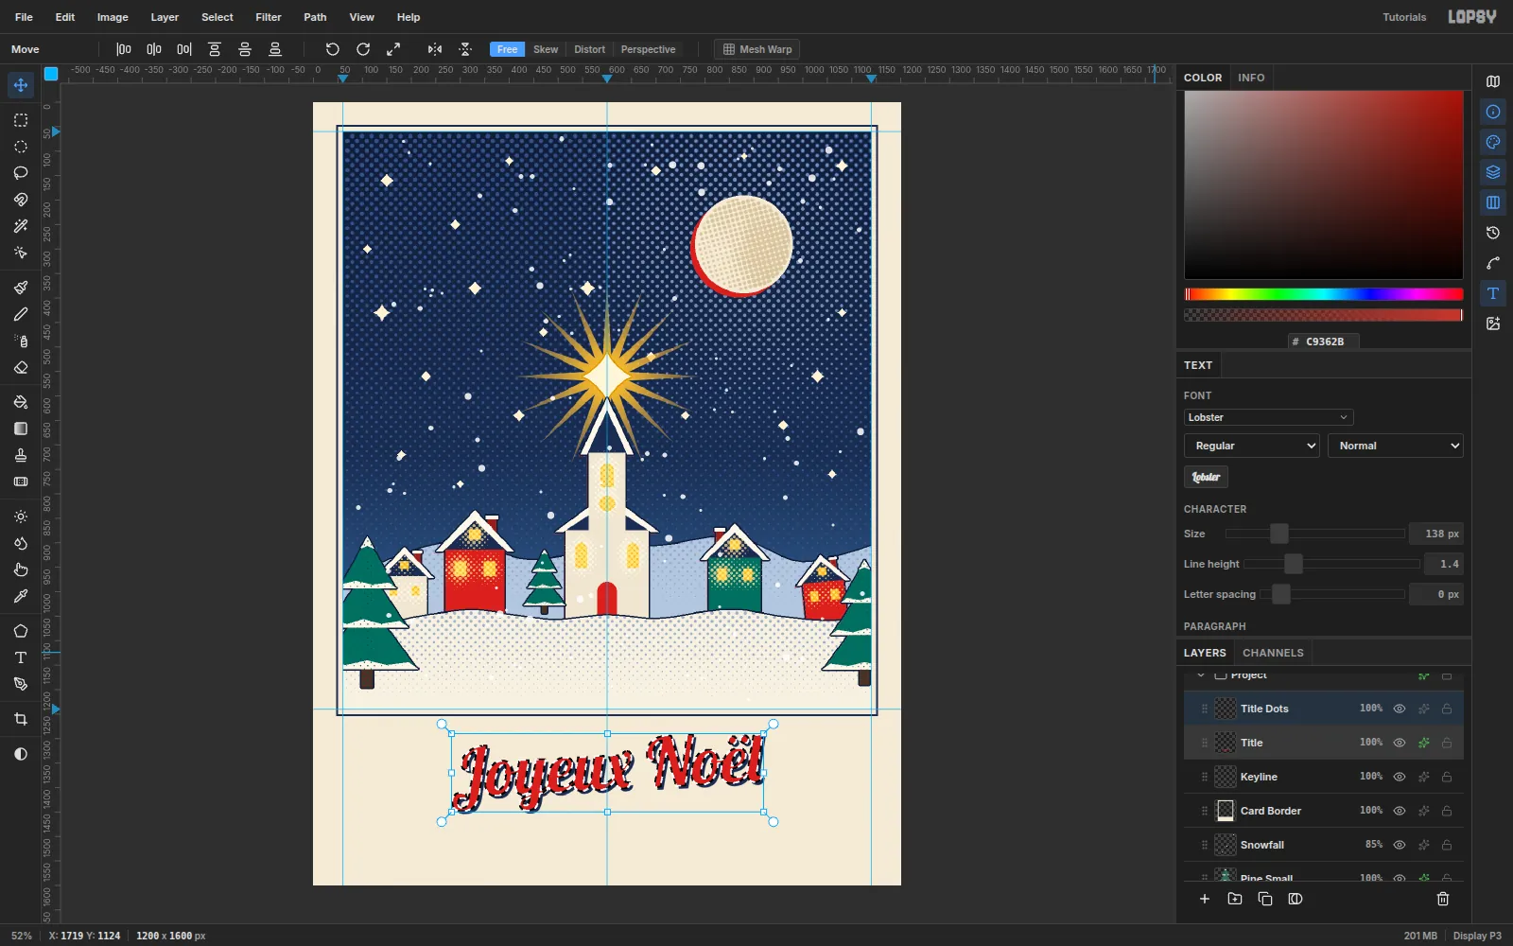Select the Pen path tool
The height and width of the screenshot is (946, 1513).
click(x=21, y=684)
